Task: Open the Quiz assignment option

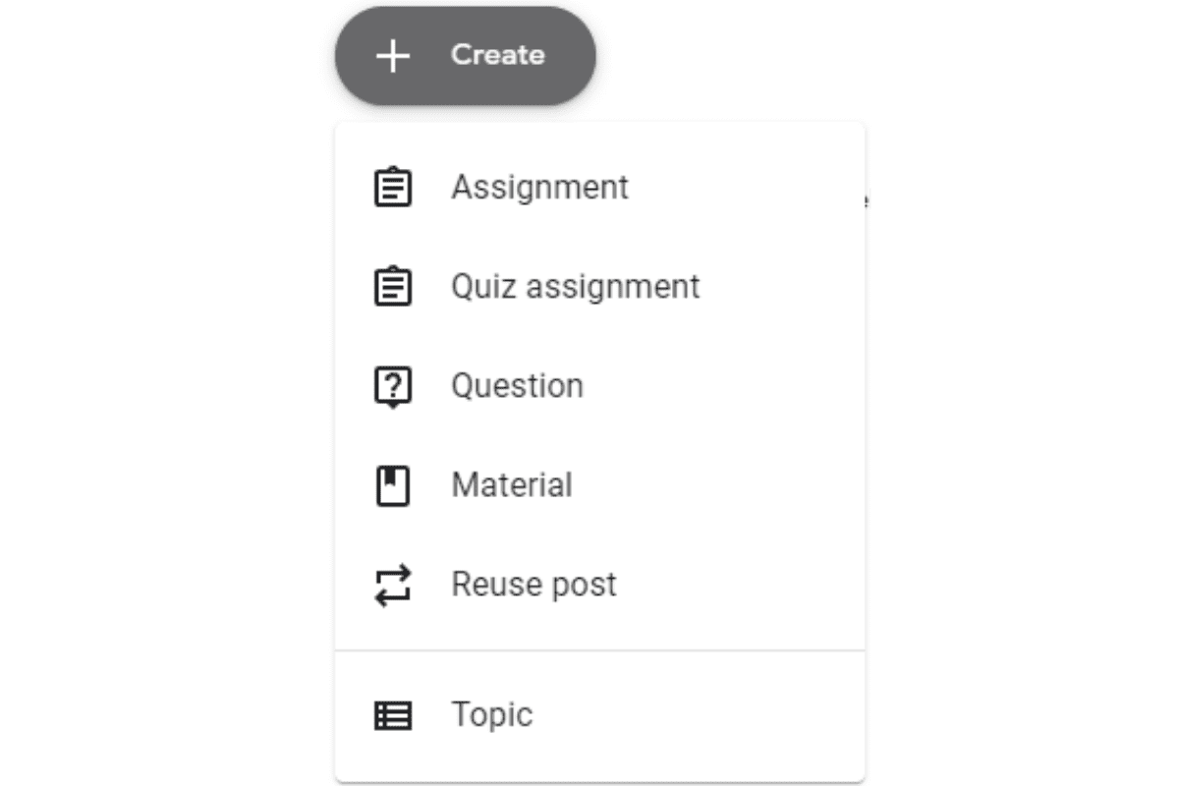Action: coord(575,286)
